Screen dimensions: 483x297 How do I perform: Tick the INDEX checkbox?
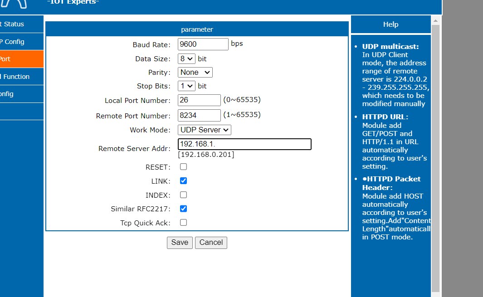pyautogui.click(x=183, y=195)
